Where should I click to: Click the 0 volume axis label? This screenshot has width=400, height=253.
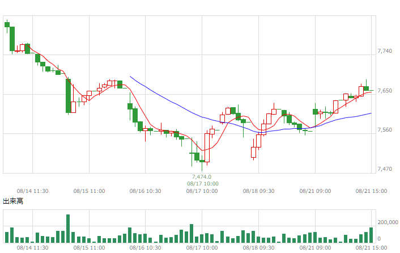pos(379,238)
